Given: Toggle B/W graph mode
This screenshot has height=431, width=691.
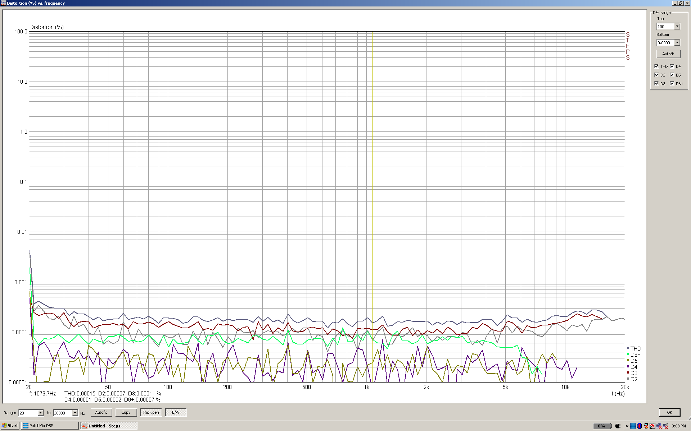Looking at the screenshot, I should click(x=176, y=412).
